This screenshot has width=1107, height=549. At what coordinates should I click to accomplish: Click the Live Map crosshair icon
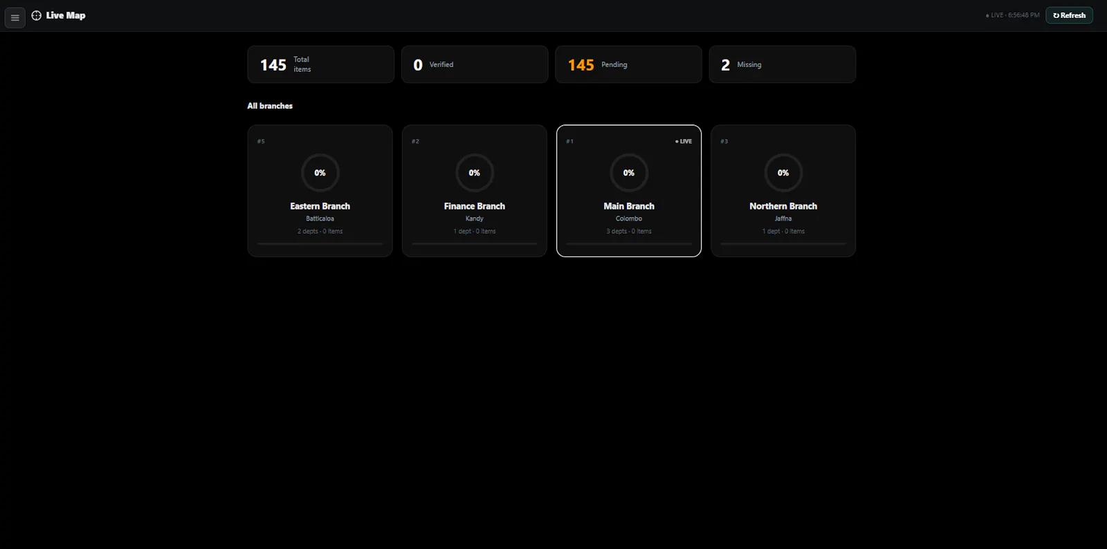click(37, 15)
